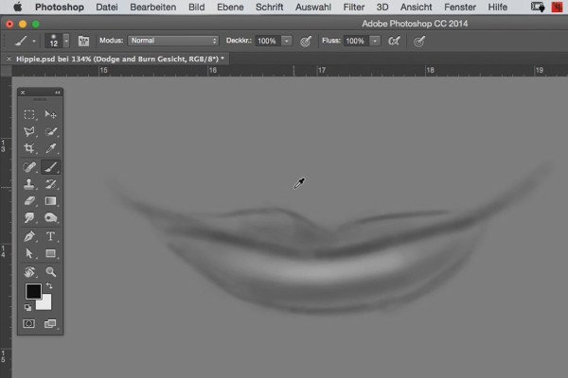The width and height of the screenshot is (568, 378).
Task: Toggle the Brush panel
Action: 83,41
